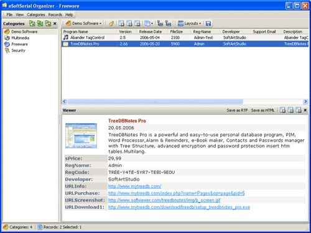311x233 pixels.
Task: Open the URLPurchase link
Action: pos(177,193)
